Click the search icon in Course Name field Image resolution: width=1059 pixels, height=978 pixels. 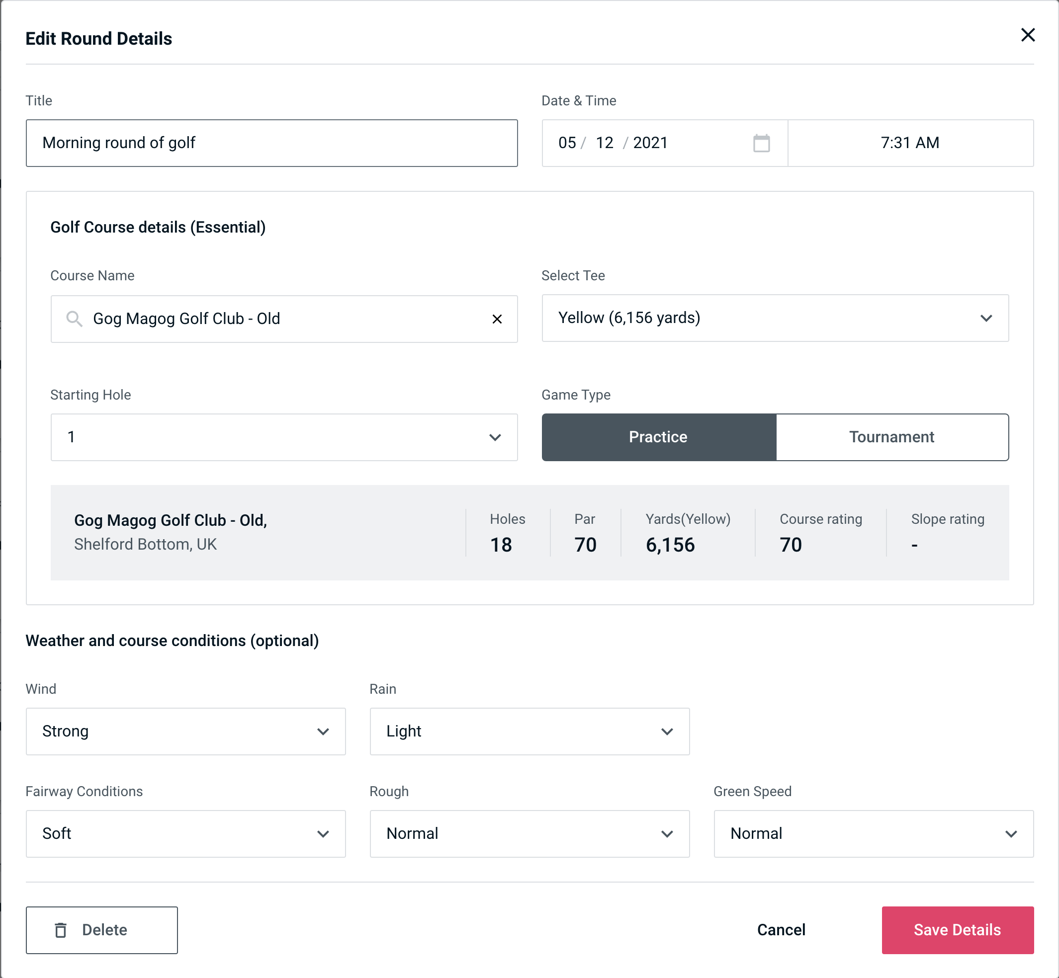(x=73, y=318)
